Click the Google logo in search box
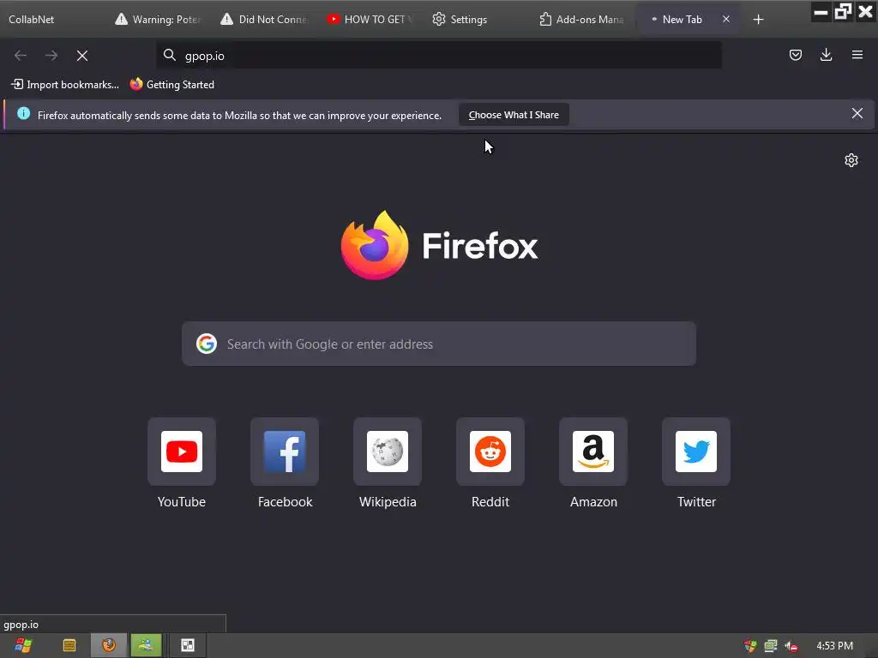878x658 pixels. (x=207, y=344)
